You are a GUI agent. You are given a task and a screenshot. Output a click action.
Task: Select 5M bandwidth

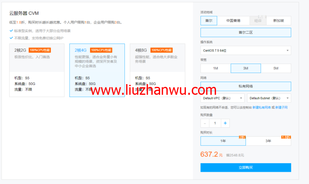276,68
